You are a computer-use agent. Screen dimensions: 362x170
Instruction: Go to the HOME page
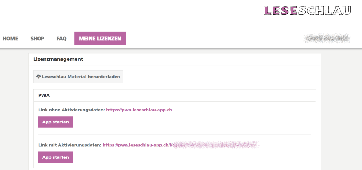click(11, 39)
